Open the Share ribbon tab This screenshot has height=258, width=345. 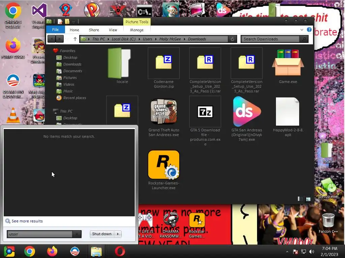[94, 30]
